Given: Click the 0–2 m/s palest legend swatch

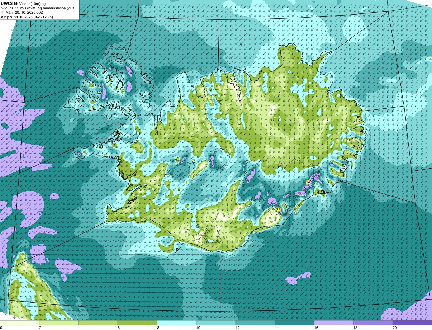Looking at the screenshot, I should click(x=20, y=323).
